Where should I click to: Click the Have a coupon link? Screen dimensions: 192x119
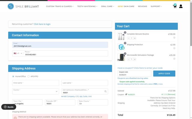[x=140, y=68]
